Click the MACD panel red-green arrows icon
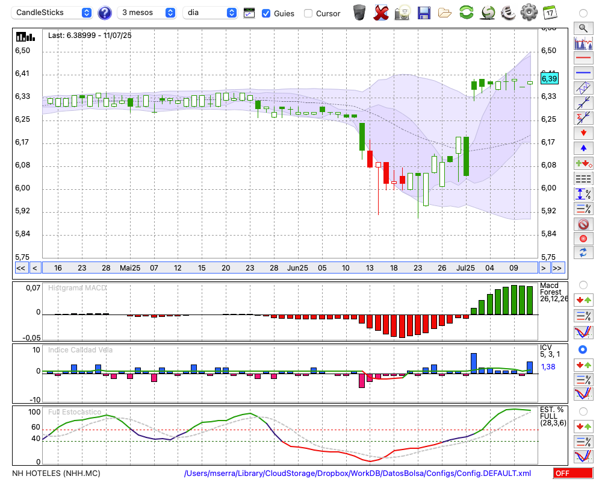Image resolution: width=602 pixels, height=482 pixels. 583,300
